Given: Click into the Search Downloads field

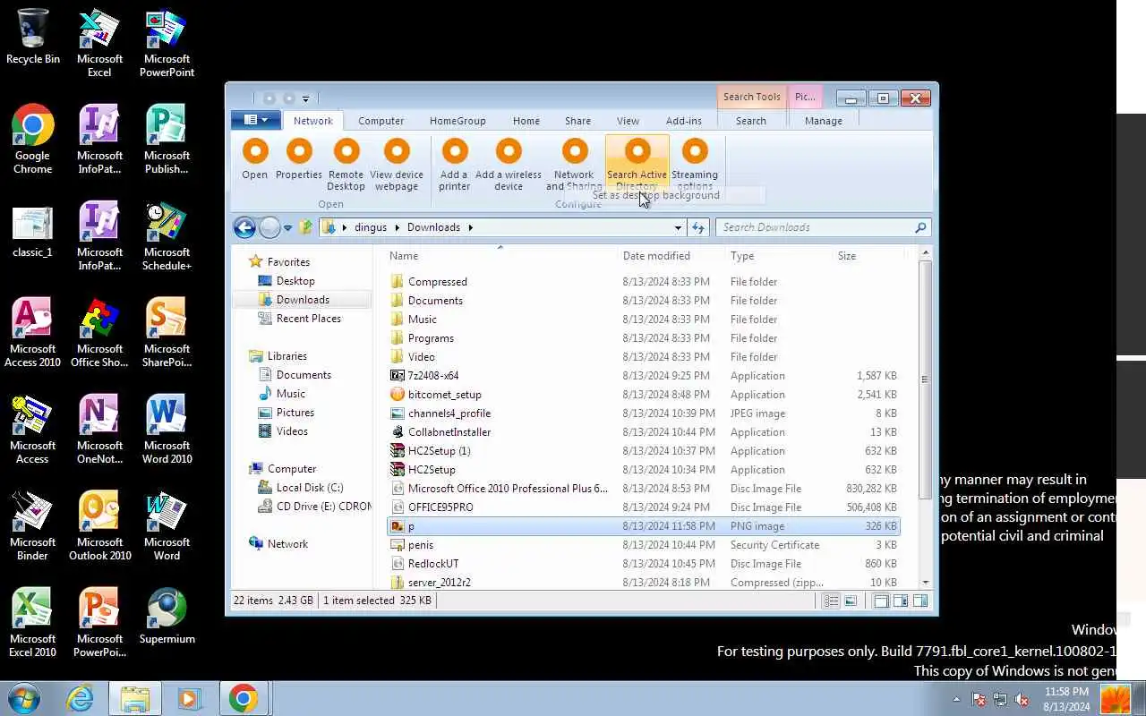Looking at the screenshot, I should point(815,227).
